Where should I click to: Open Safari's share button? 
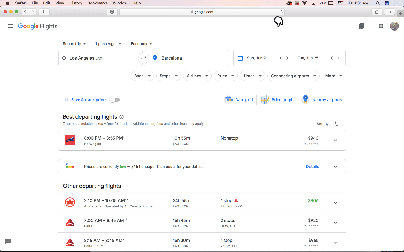coord(377,12)
